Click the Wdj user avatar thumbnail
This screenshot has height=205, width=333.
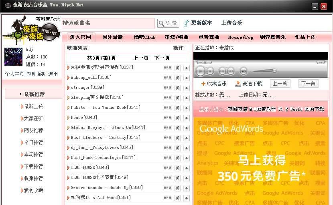pos(13,56)
